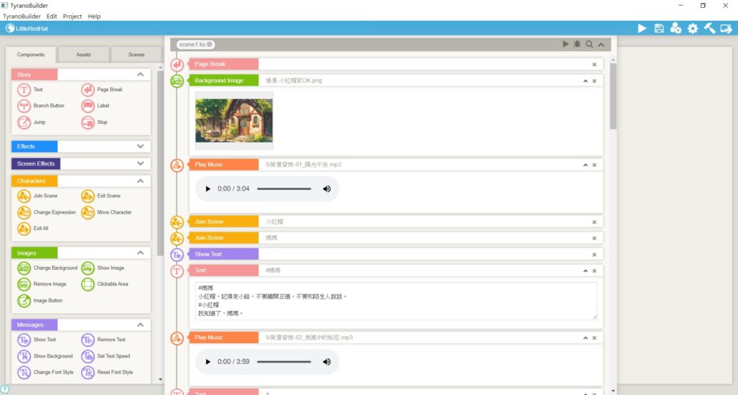738x395 pixels.
Task: Click the export game icon
Action: tap(726, 29)
